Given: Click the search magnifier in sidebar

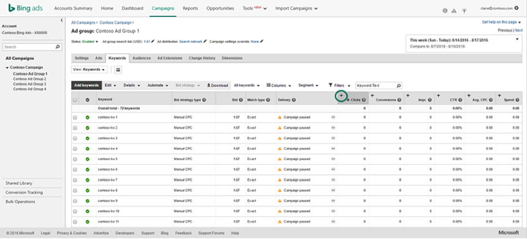Looking at the screenshot, I should click(58, 47).
